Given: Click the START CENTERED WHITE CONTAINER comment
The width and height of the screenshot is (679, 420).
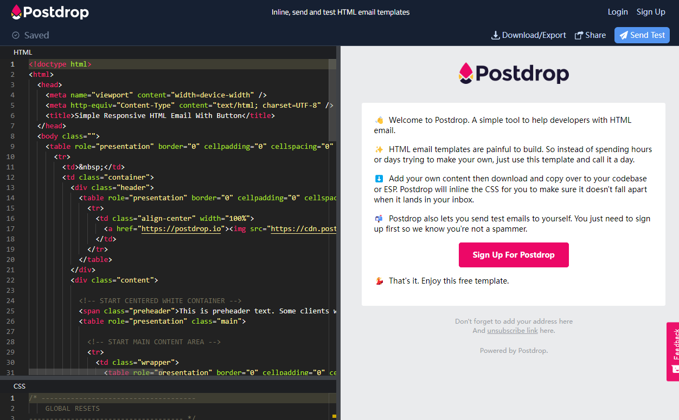Looking at the screenshot, I should click(x=160, y=300).
